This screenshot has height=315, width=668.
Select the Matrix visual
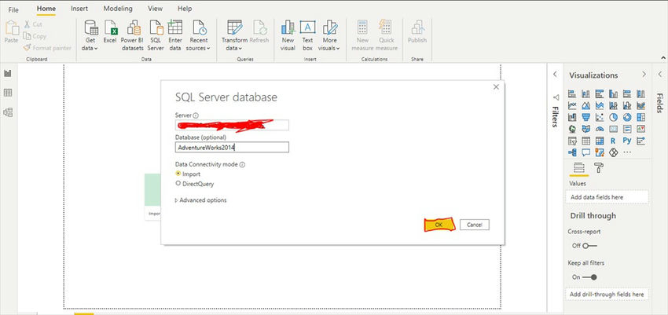pos(600,141)
